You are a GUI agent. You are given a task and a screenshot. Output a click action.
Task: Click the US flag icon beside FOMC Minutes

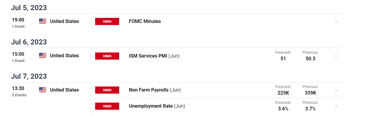click(x=43, y=21)
